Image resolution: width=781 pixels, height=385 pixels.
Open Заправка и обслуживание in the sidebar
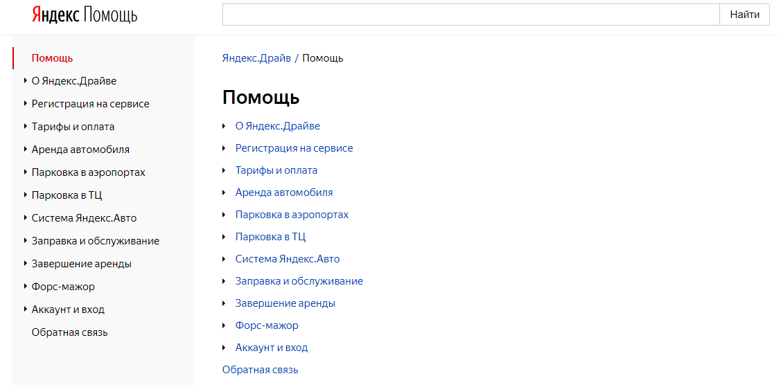96,241
